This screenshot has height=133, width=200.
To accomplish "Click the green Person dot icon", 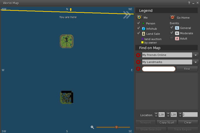I will tap(143, 23).
